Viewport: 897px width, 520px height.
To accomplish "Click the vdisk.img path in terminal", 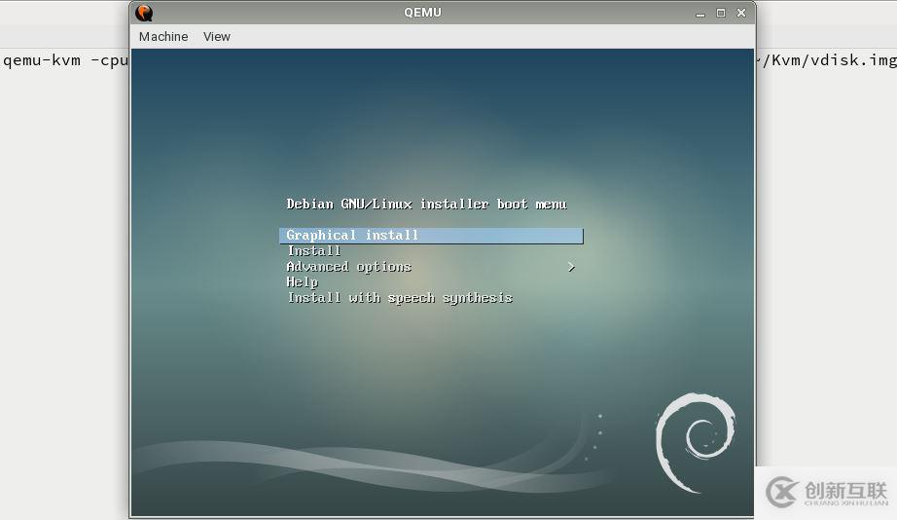I will click(827, 60).
